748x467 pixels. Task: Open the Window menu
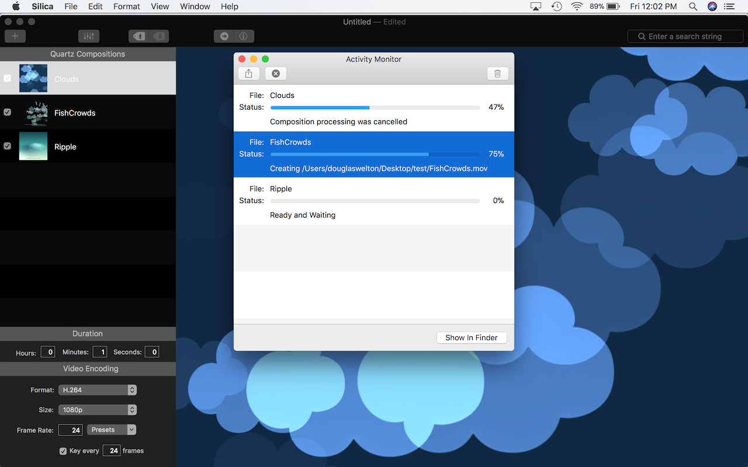pos(195,6)
